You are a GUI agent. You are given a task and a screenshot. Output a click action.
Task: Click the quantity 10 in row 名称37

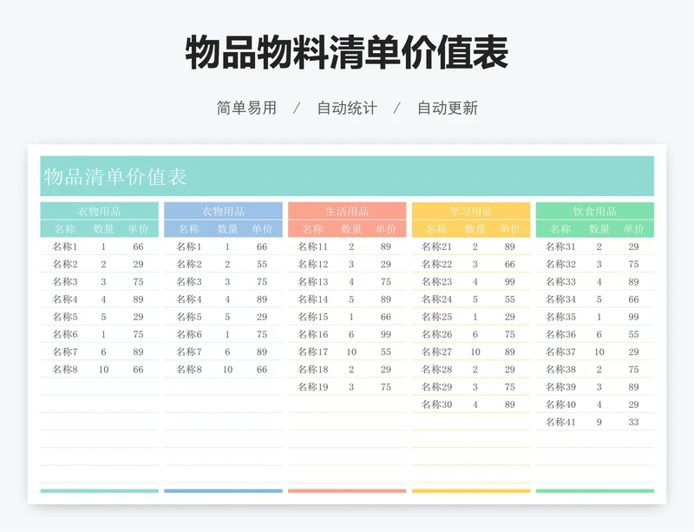click(599, 351)
